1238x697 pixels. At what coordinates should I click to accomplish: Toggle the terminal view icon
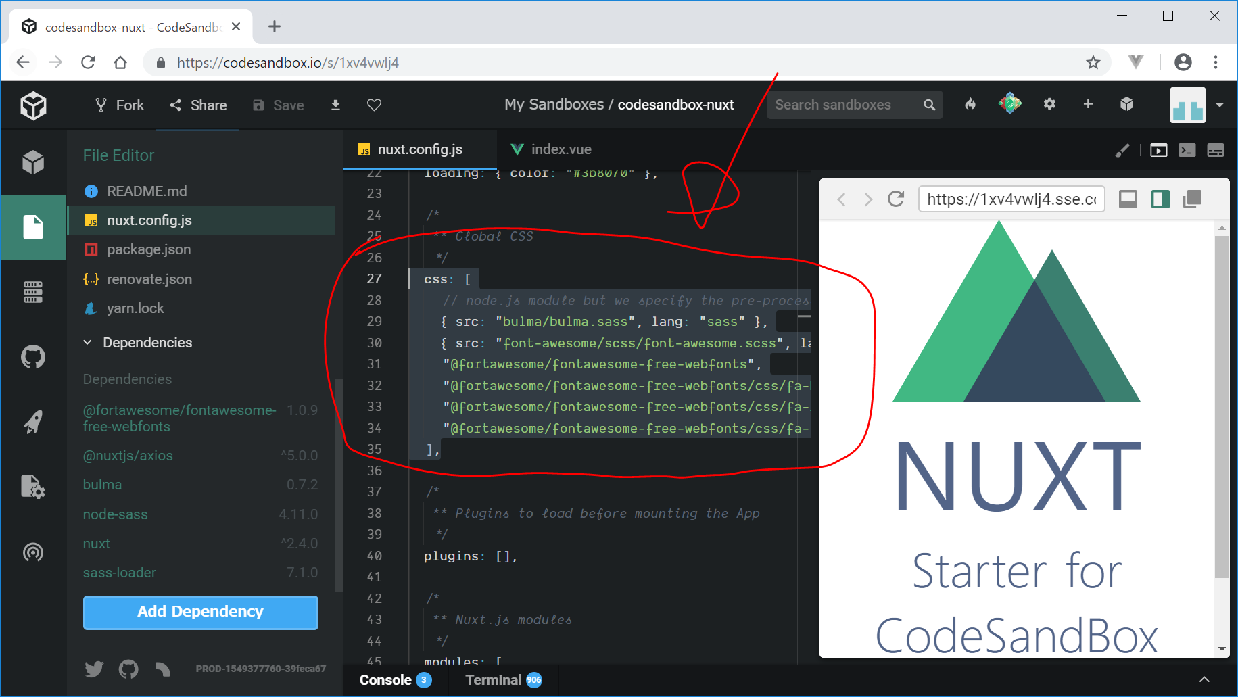coord(1187,150)
